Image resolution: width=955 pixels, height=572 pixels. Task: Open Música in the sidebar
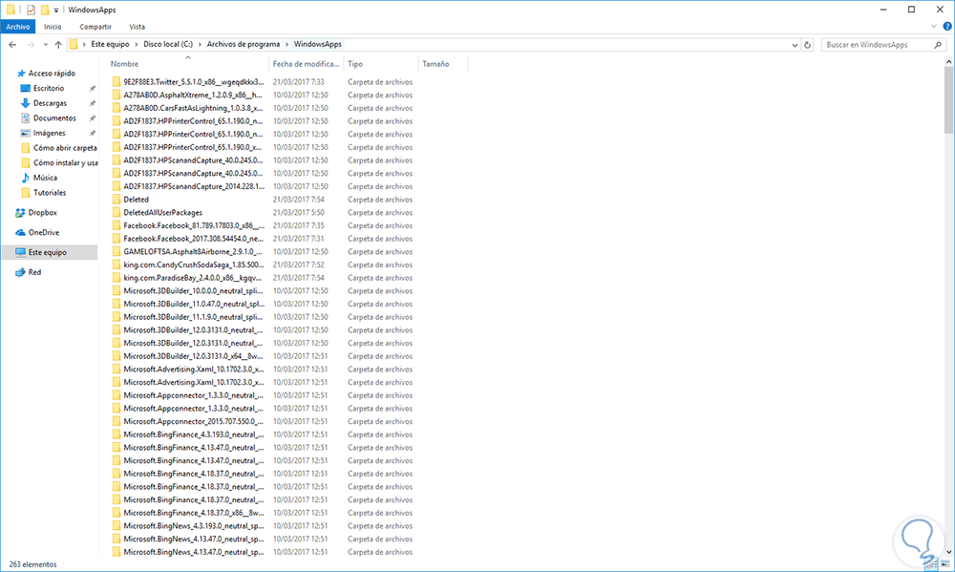pos(45,178)
